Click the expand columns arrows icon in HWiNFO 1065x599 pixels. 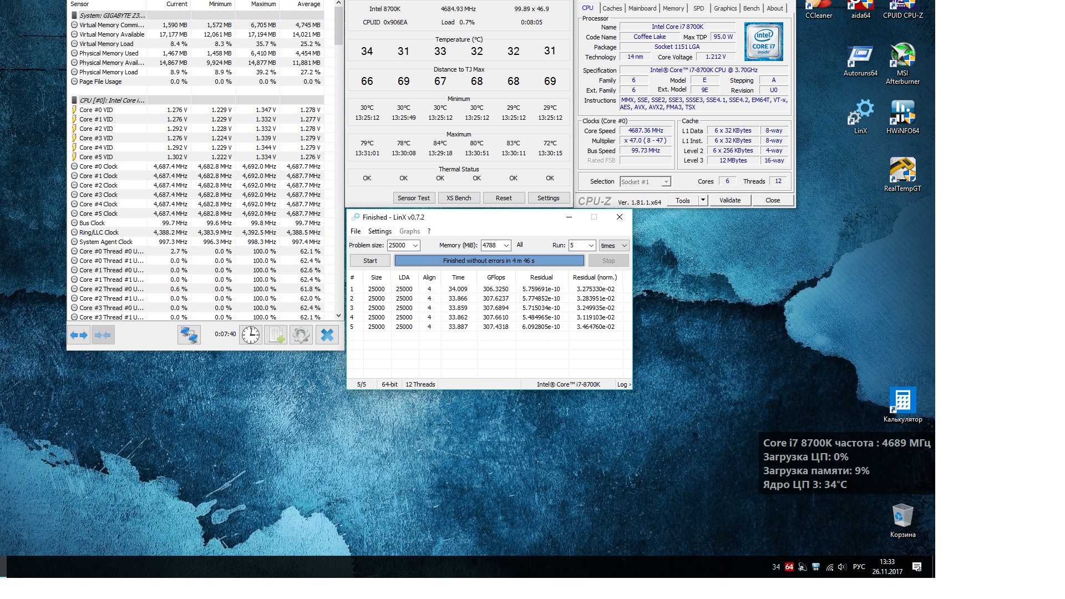(79, 335)
